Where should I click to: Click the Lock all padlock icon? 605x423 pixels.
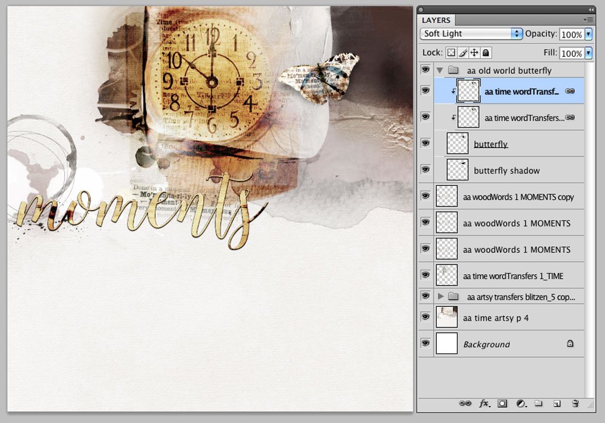point(486,53)
